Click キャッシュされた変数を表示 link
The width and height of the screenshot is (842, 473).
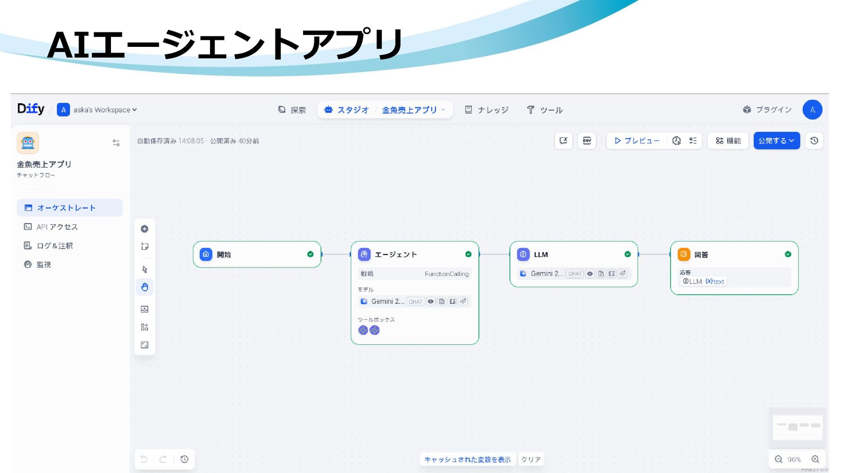tap(467, 459)
